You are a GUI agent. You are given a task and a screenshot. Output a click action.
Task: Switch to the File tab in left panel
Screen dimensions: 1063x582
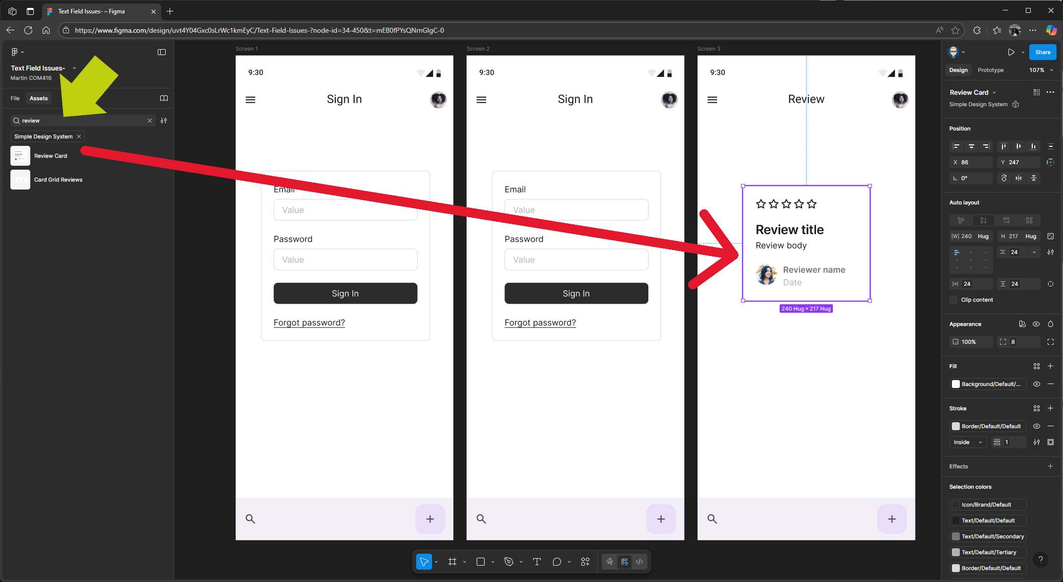pyautogui.click(x=15, y=98)
